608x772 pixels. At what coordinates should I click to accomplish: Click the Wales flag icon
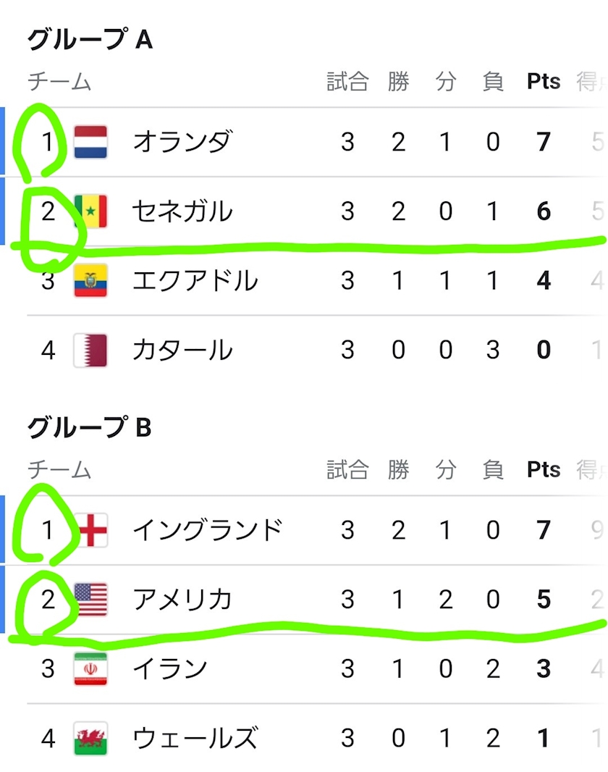coord(90,739)
